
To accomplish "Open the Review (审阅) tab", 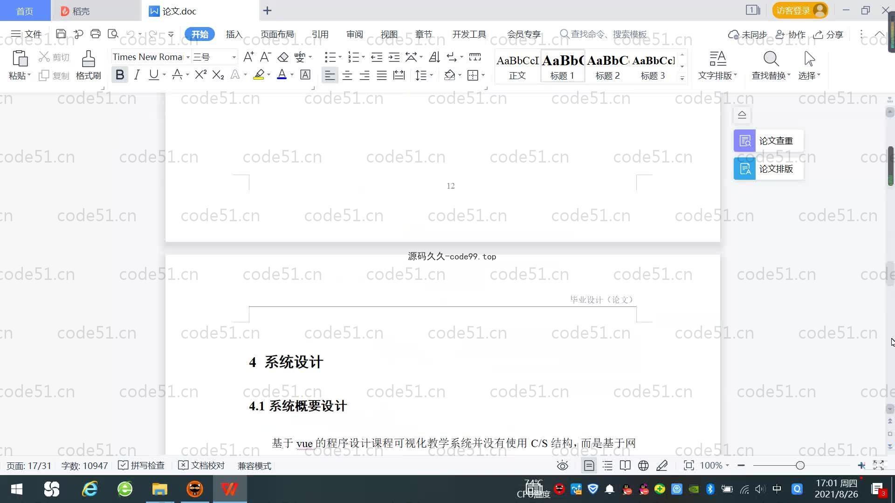I will [x=354, y=34].
